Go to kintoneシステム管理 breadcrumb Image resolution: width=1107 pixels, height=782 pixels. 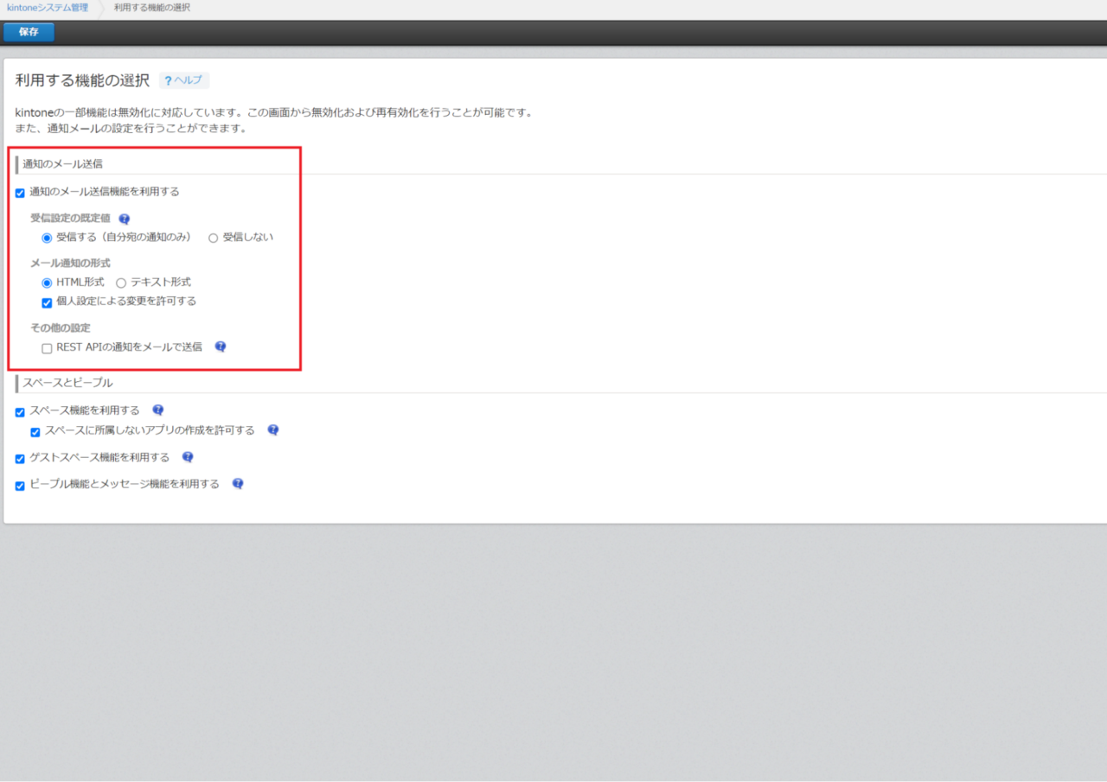click(x=48, y=8)
